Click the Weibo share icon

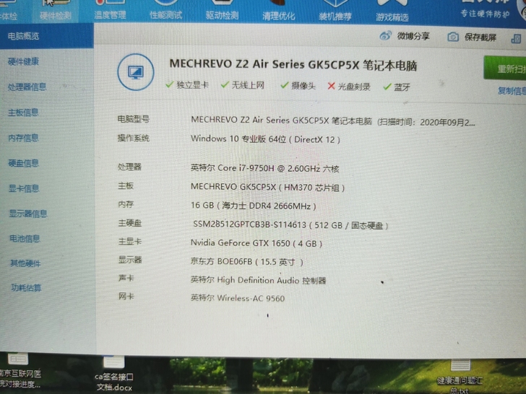point(385,36)
